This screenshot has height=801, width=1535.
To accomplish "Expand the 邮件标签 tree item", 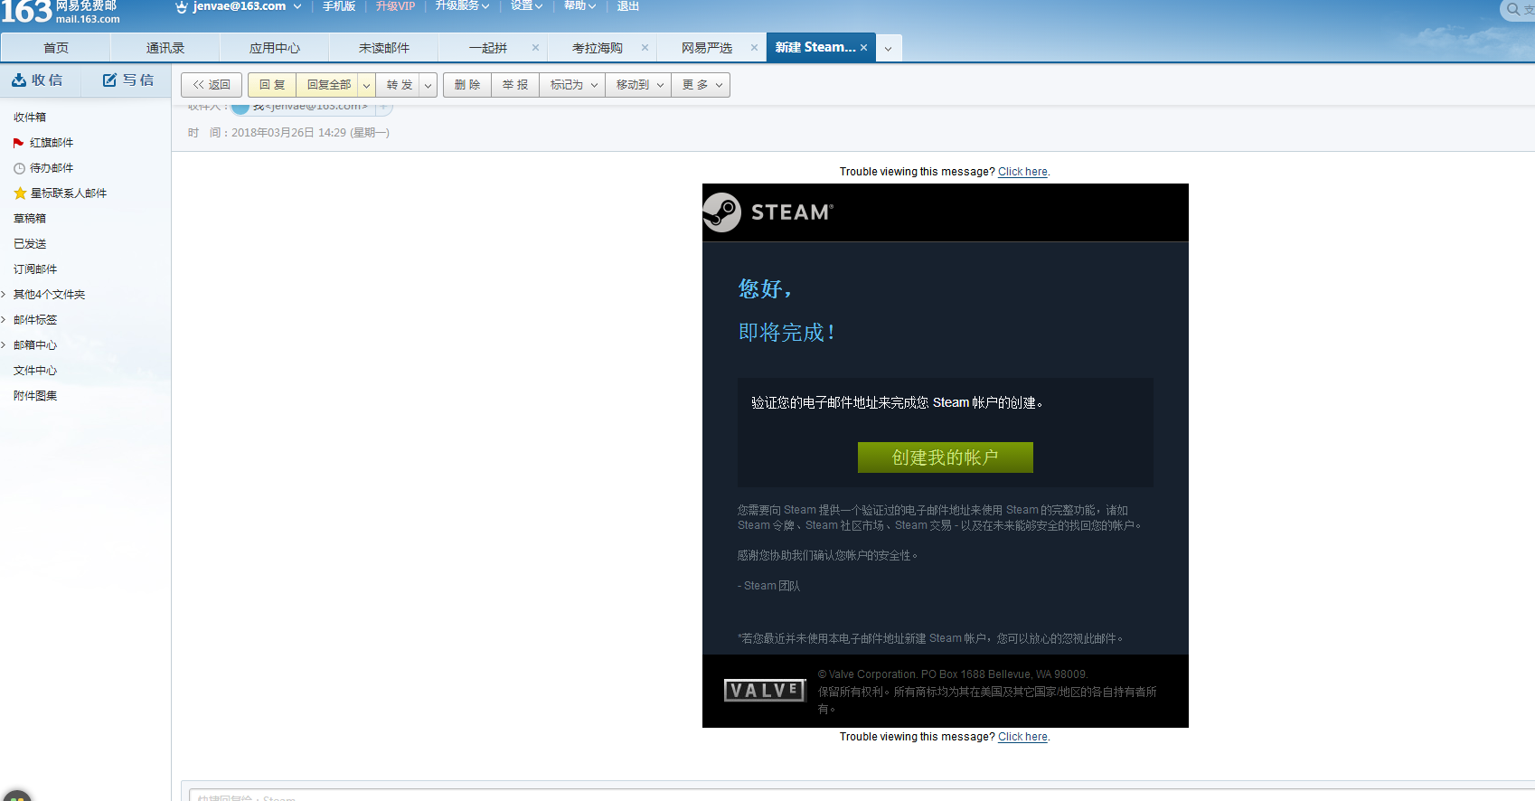I will coord(4,320).
